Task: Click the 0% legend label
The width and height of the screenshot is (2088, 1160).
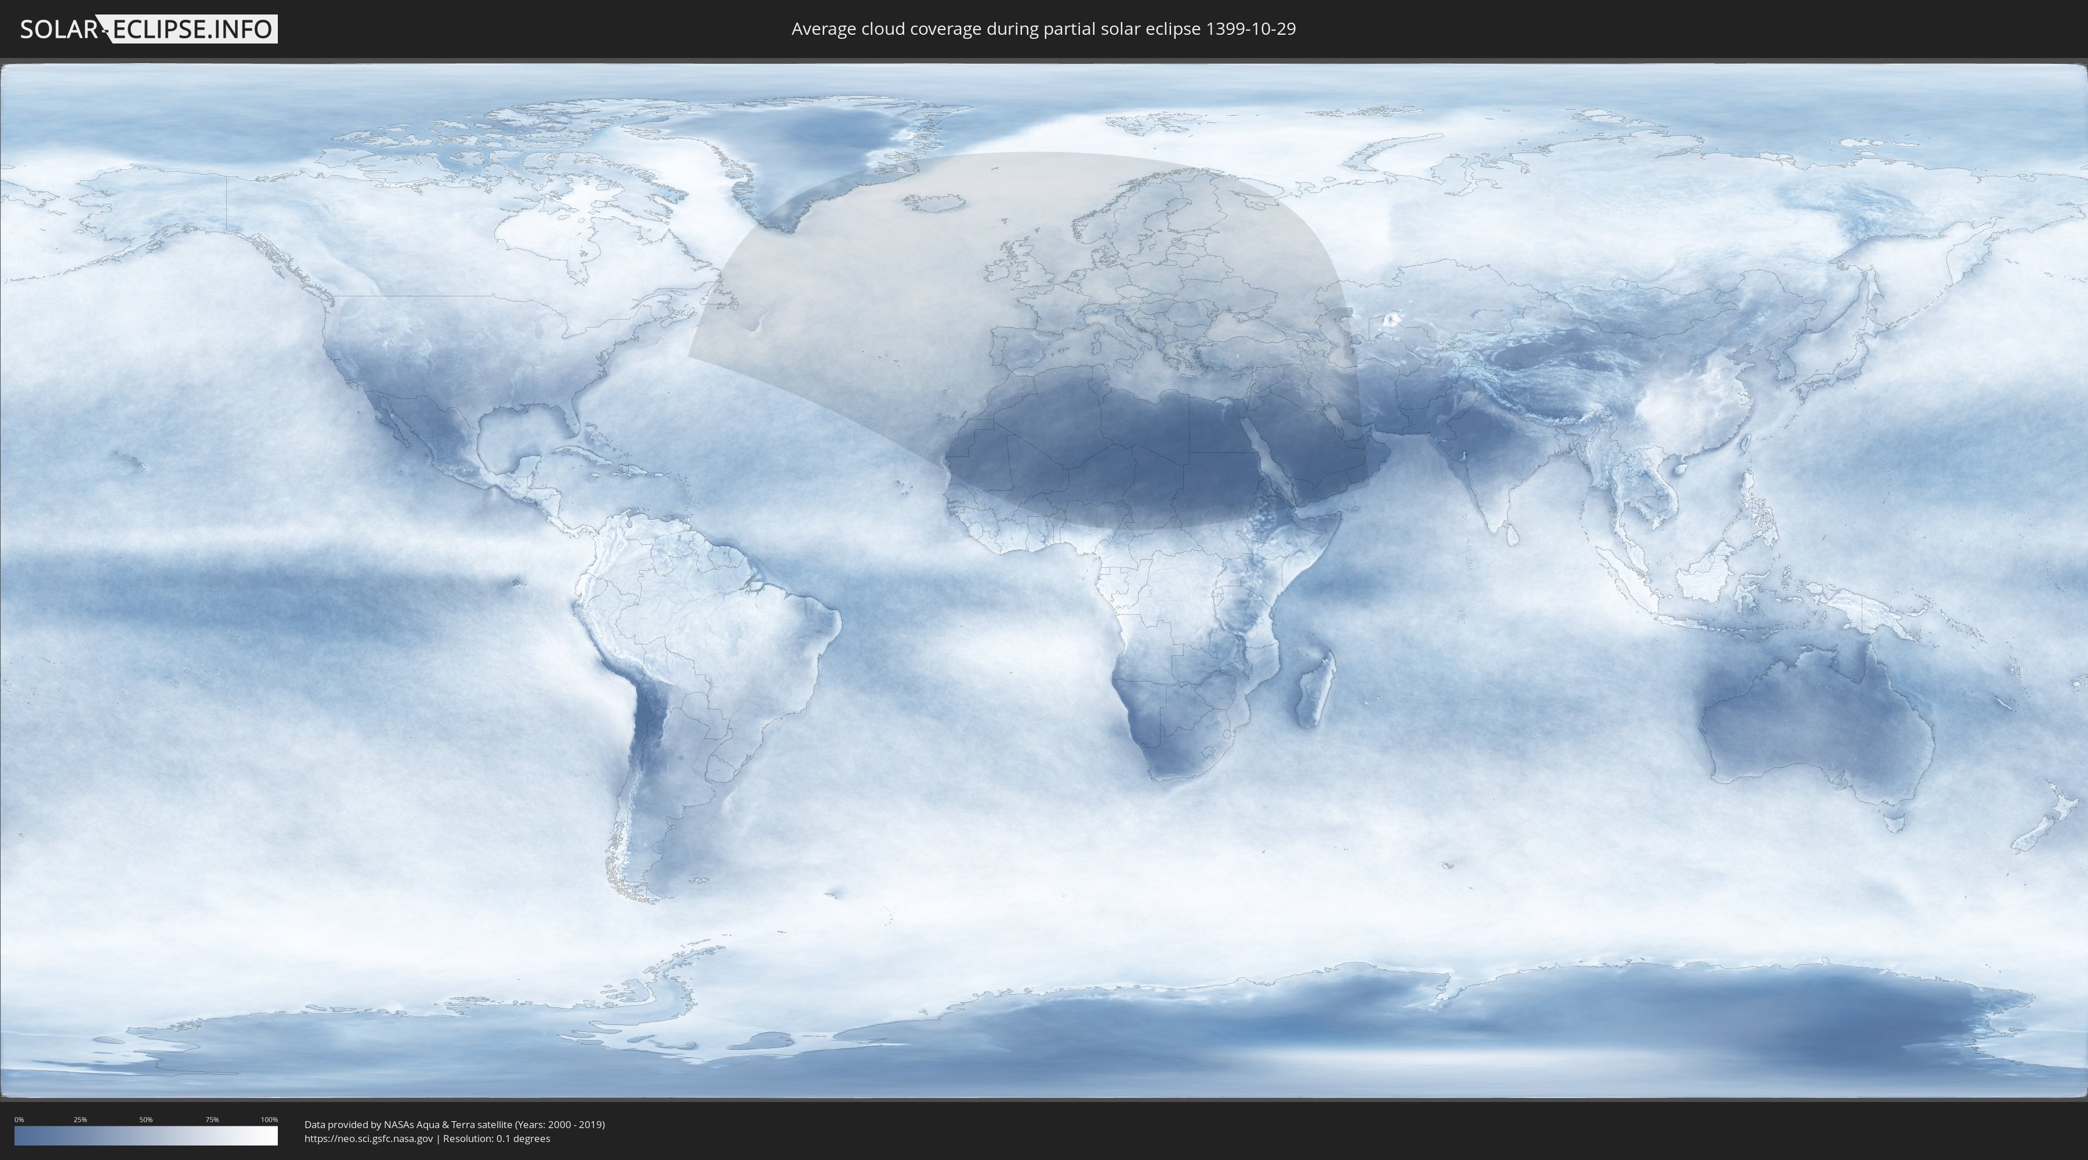Action: 19,1119
